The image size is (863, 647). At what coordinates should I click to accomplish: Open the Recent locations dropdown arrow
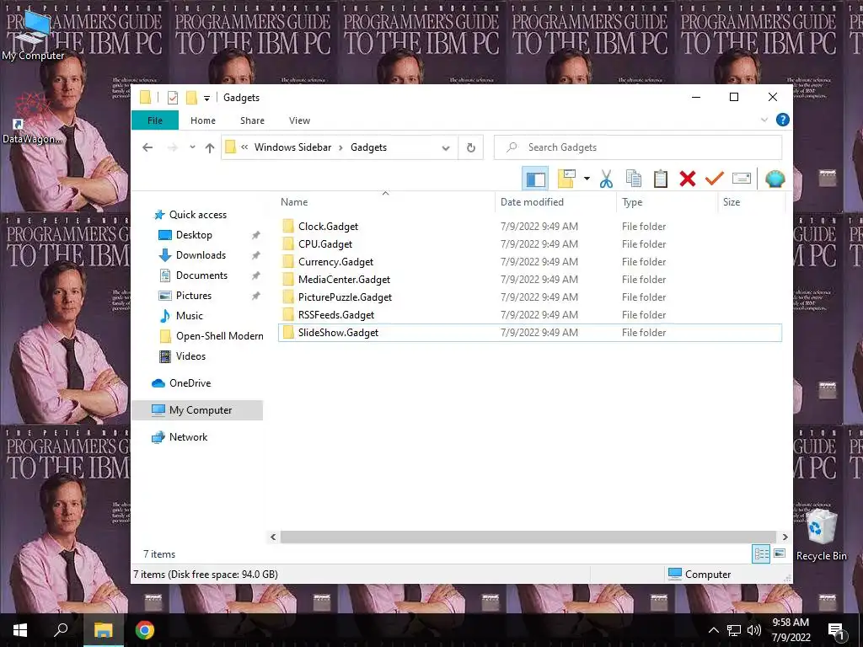tap(192, 147)
